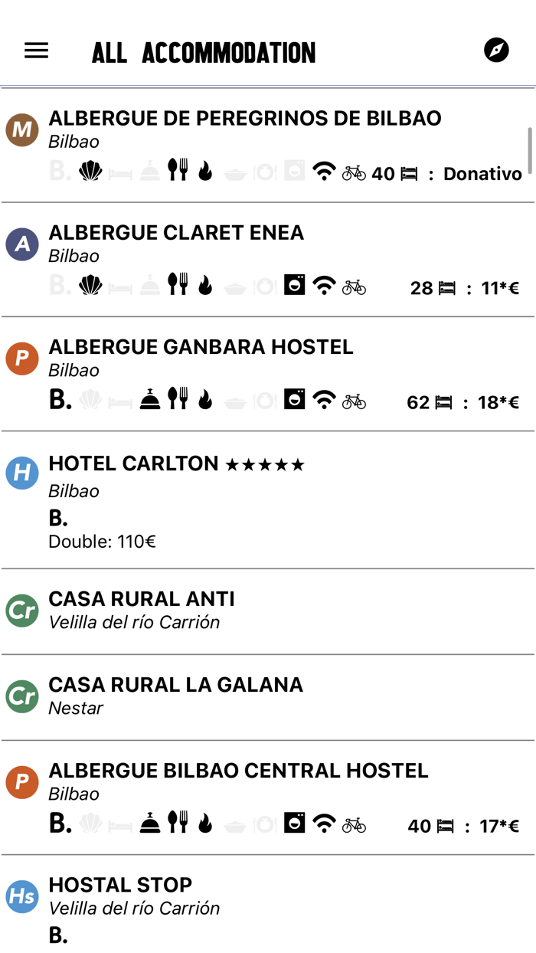Tap the Hs badge for Hostal Stop
The width and height of the screenshot is (536, 953).
point(22,896)
